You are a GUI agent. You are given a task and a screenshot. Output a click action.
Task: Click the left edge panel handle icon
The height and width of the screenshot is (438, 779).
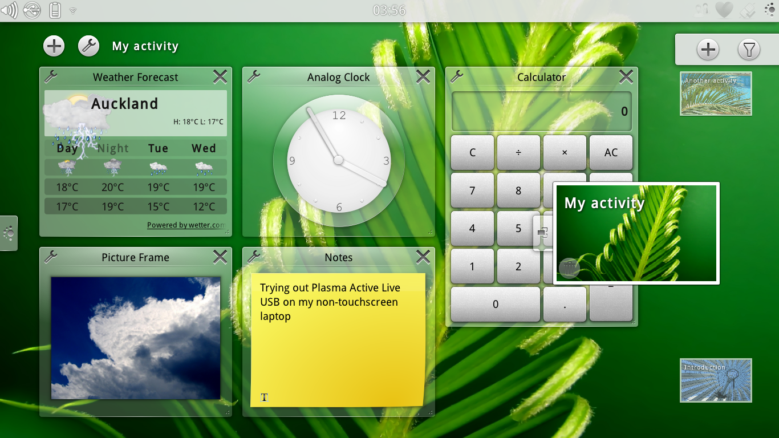pyautogui.click(x=9, y=233)
